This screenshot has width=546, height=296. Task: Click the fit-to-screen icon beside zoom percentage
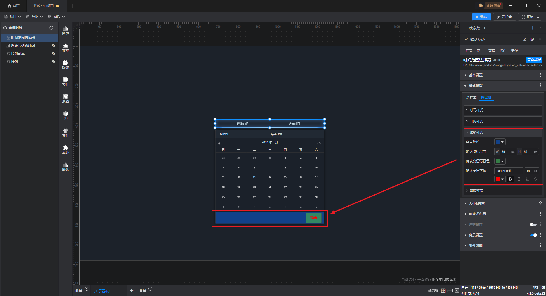443,291
